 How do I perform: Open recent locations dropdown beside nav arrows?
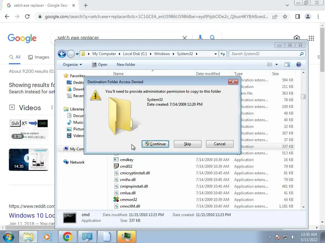(x=77, y=54)
